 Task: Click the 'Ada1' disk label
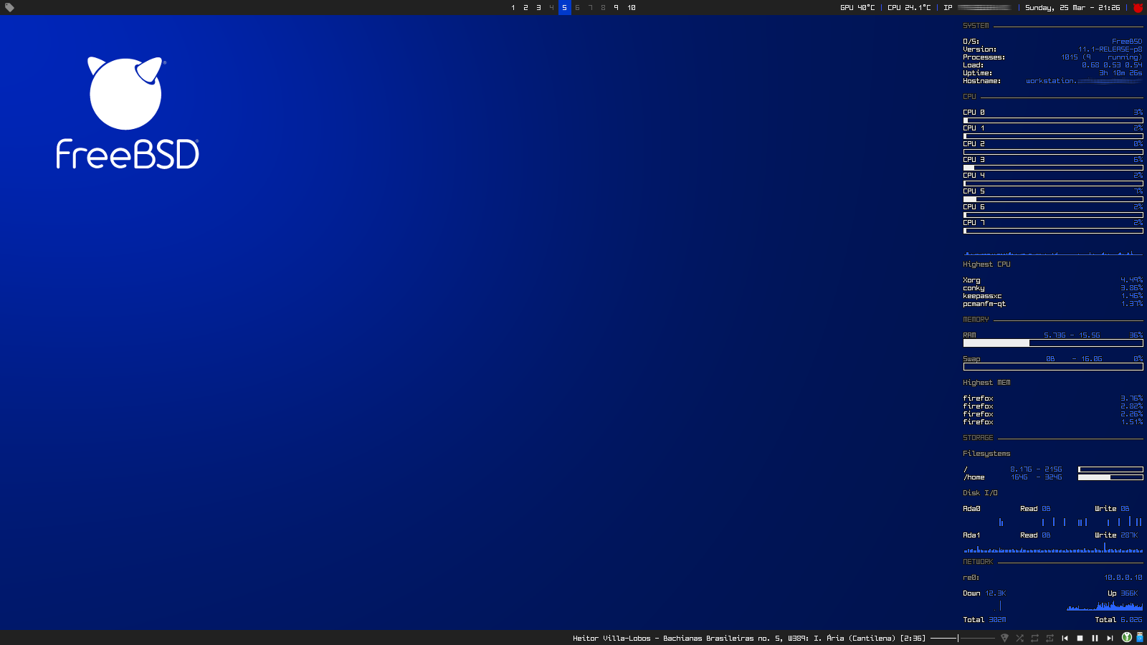pos(971,535)
